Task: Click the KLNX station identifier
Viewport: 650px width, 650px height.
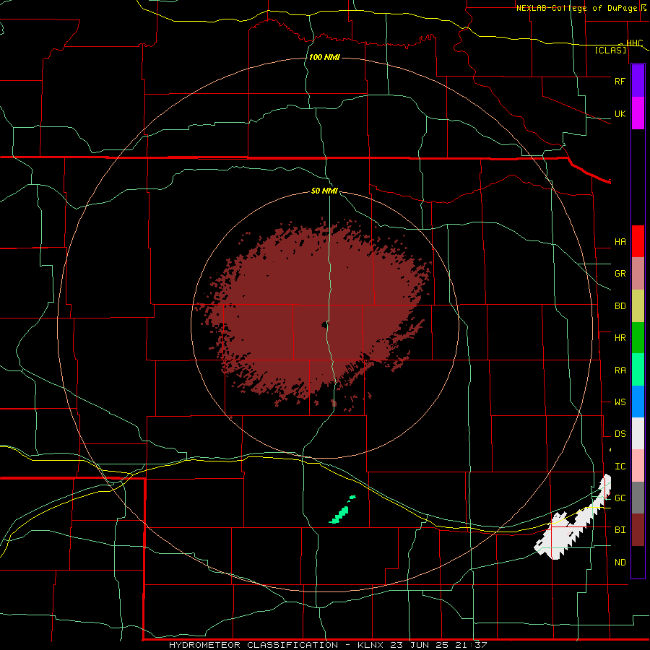Action: [x=370, y=645]
